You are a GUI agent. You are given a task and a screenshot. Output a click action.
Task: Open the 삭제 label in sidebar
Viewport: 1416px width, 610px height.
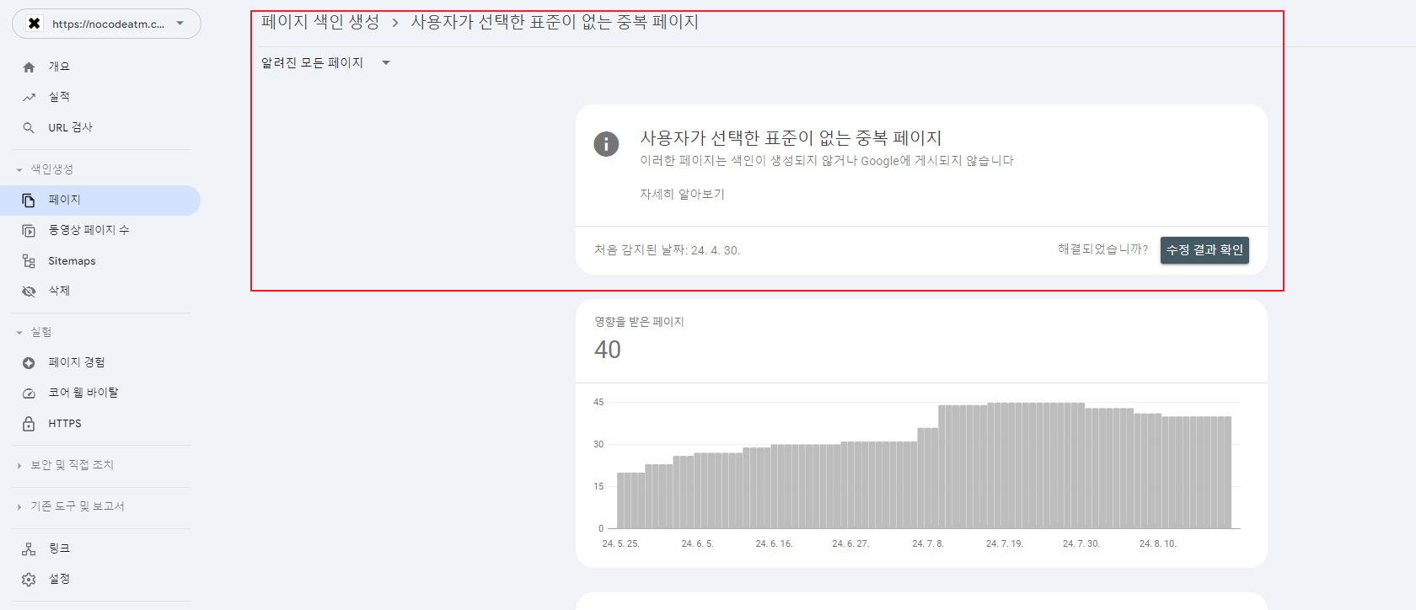pyautogui.click(x=59, y=292)
